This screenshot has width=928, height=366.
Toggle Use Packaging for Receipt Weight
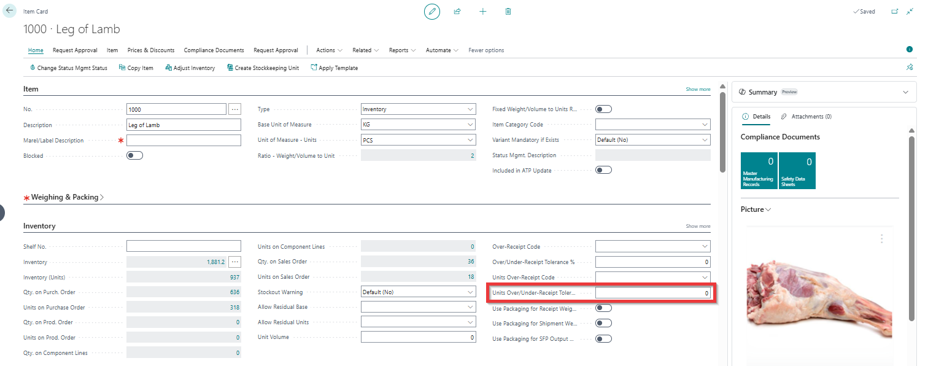coord(604,308)
